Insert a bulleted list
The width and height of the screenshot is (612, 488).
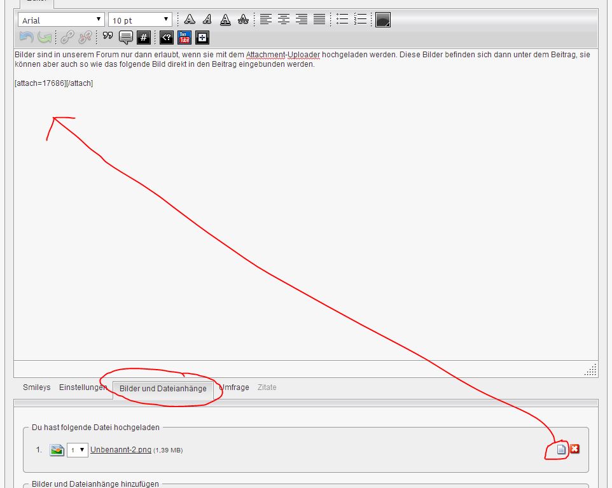click(x=342, y=20)
